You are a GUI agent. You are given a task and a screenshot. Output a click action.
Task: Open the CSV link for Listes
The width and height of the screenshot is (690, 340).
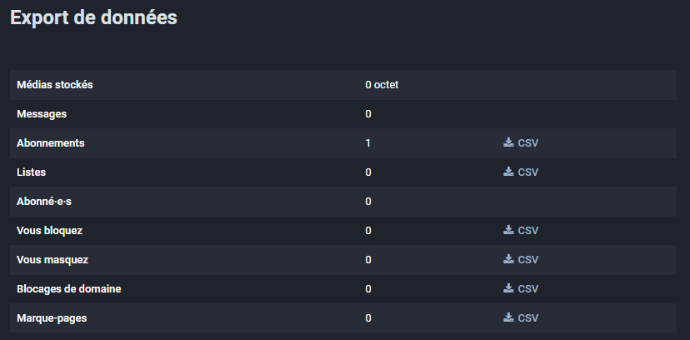pyautogui.click(x=528, y=172)
